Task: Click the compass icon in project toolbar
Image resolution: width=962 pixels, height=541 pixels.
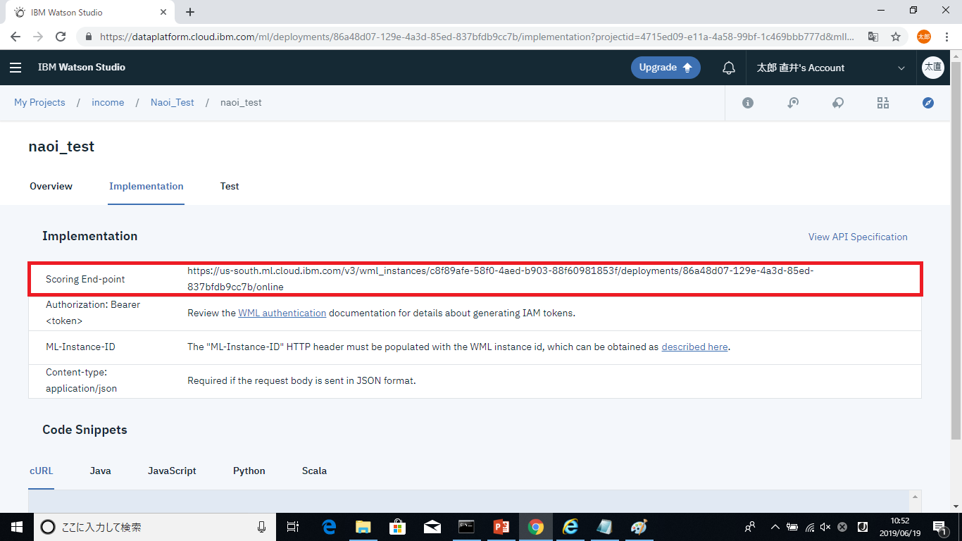Action: (928, 103)
